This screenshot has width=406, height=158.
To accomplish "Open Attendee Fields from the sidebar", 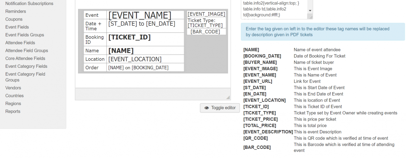I will click(20, 43).
